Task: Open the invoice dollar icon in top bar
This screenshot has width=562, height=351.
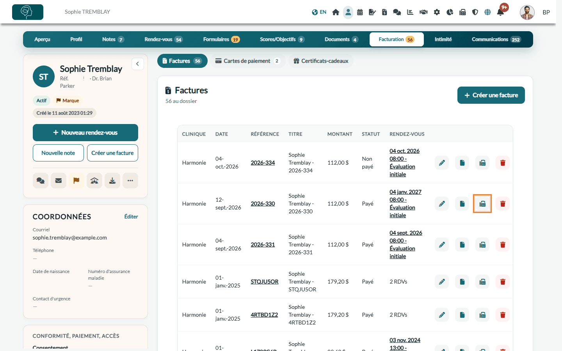Action: (x=384, y=12)
